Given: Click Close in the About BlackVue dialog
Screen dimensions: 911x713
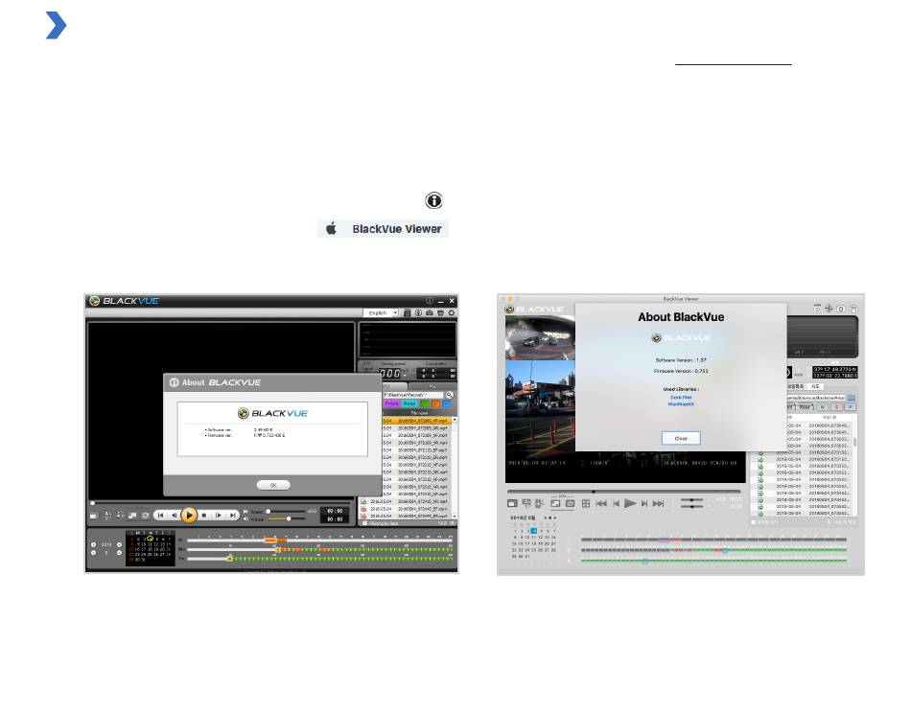Looking at the screenshot, I should (681, 437).
